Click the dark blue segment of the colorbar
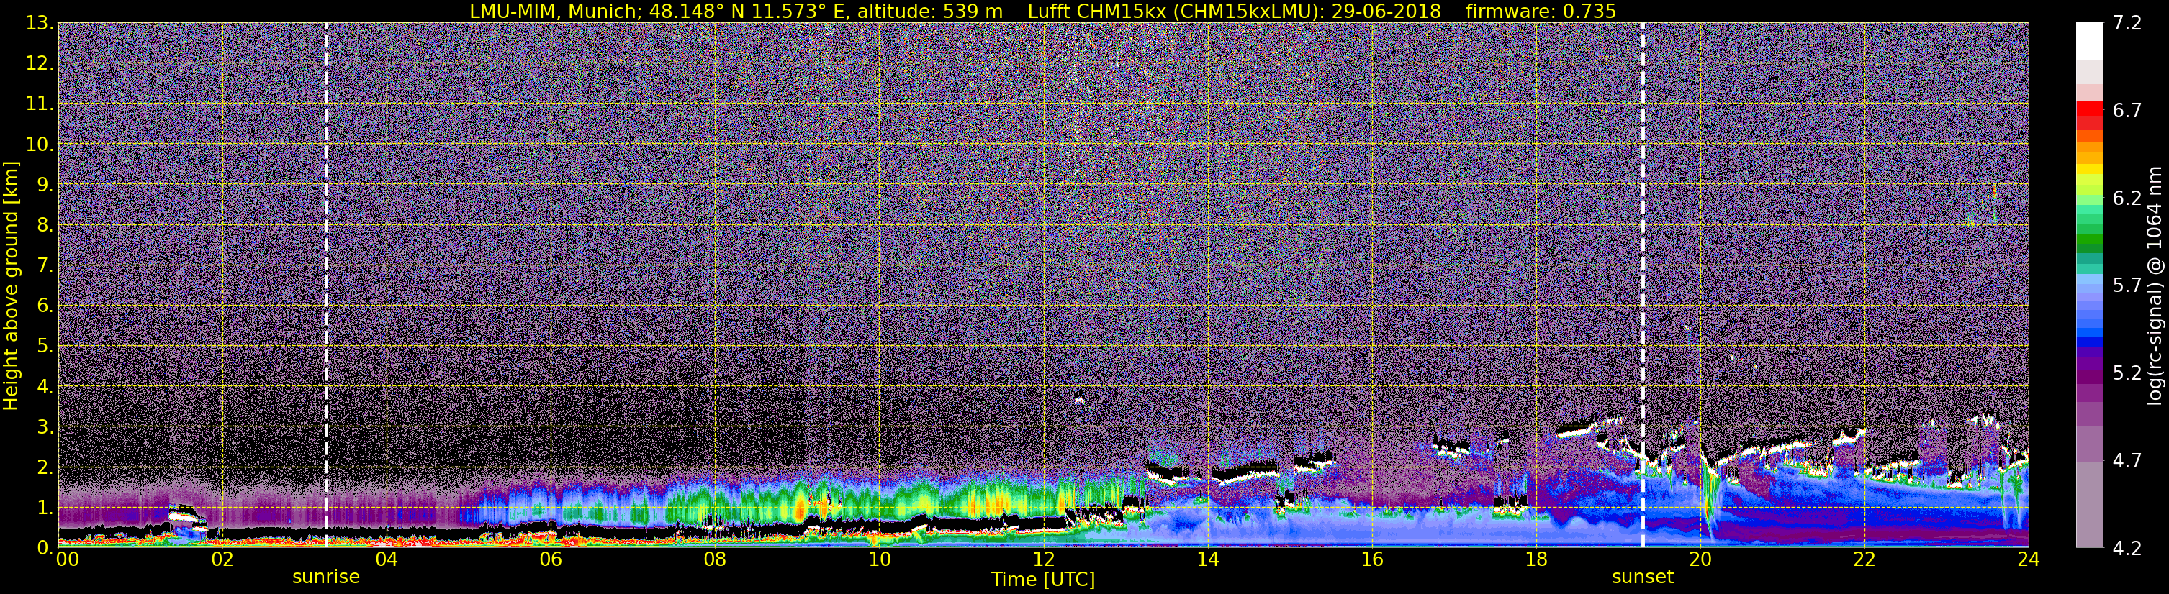The width and height of the screenshot is (2169, 594). (2090, 341)
